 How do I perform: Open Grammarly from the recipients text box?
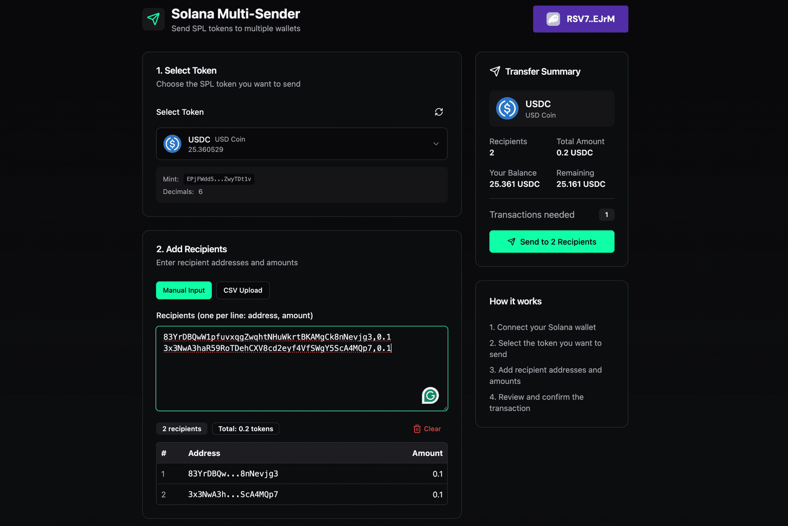pyautogui.click(x=430, y=395)
